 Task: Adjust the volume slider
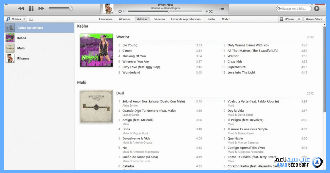click(71, 9)
